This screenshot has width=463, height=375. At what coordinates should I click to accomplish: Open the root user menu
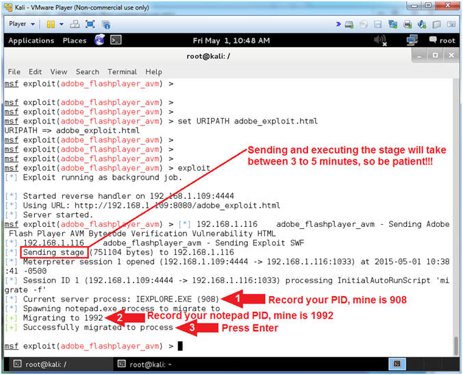pyautogui.click(x=442, y=40)
